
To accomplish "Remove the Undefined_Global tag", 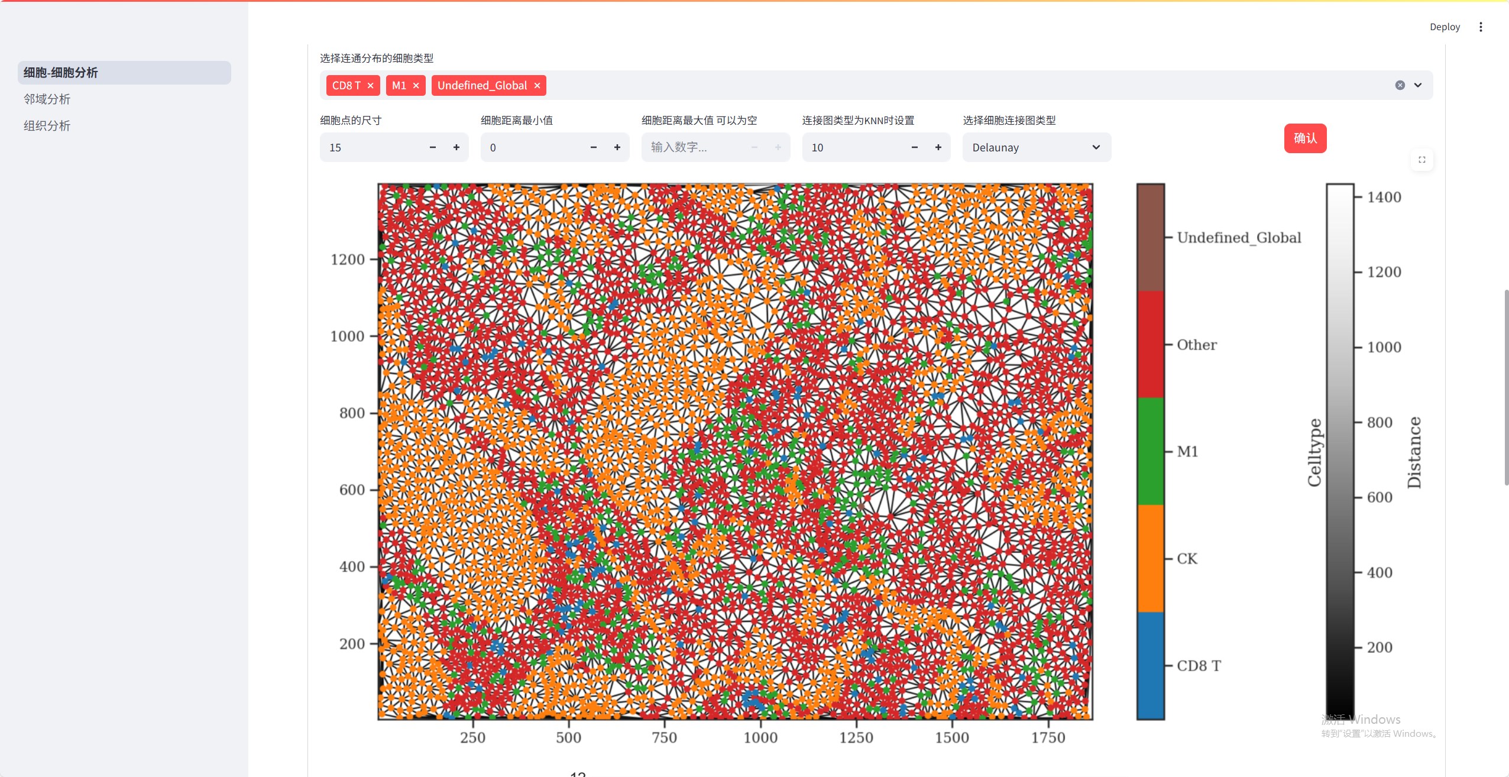I will (537, 86).
